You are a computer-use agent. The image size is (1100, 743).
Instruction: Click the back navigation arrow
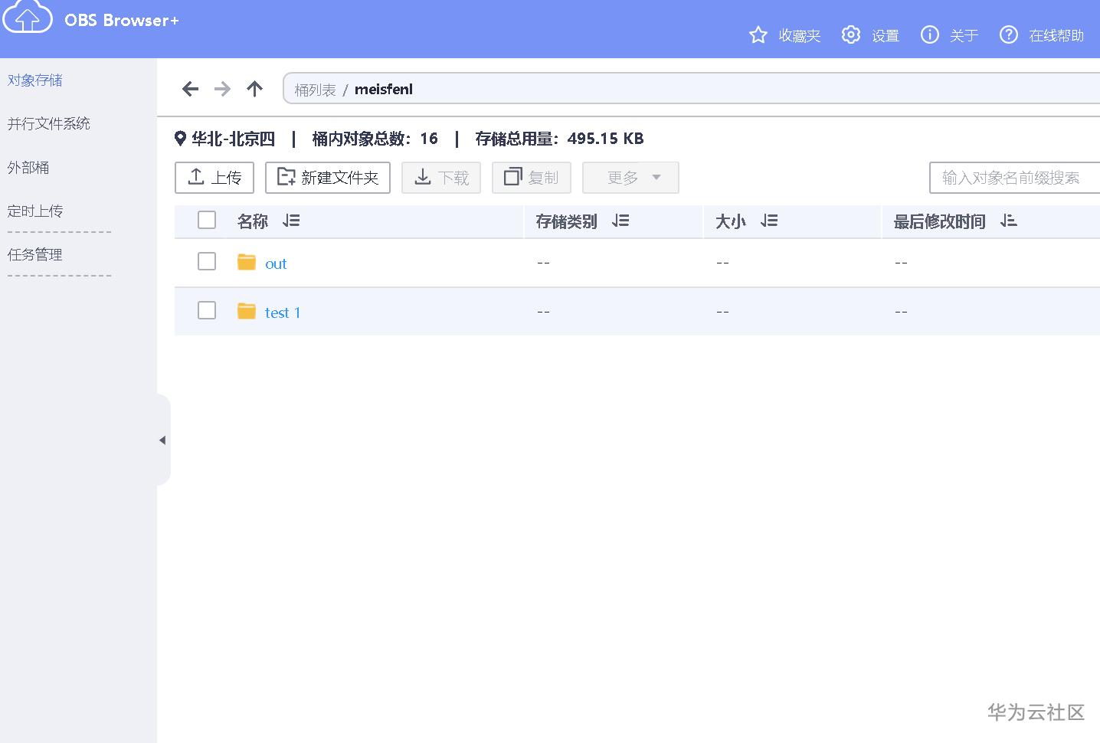point(190,89)
